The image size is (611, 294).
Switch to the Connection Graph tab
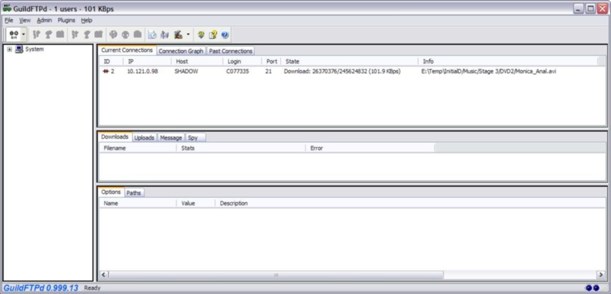coord(181,51)
